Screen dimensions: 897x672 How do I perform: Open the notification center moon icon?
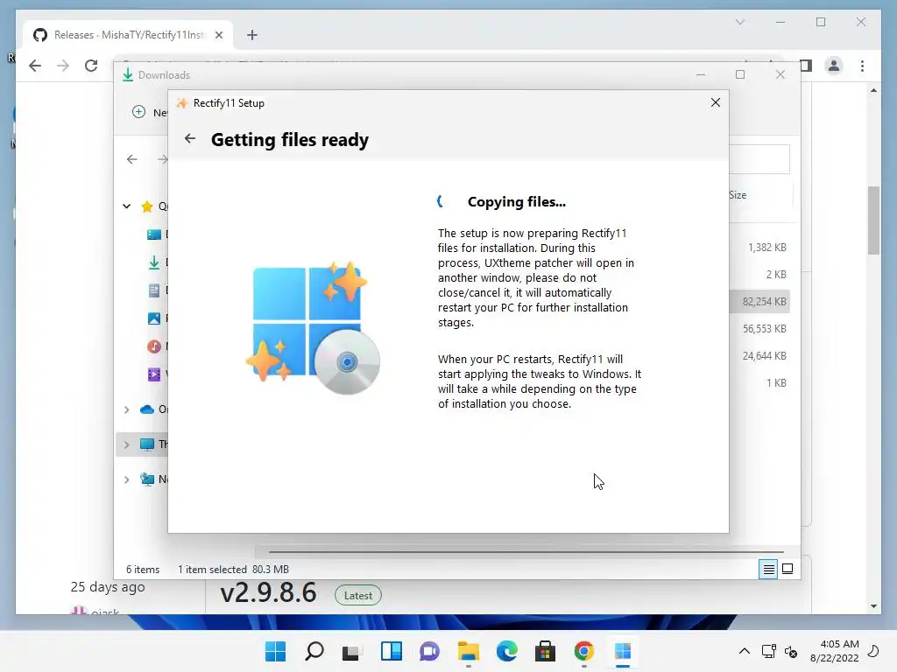(873, 651)
